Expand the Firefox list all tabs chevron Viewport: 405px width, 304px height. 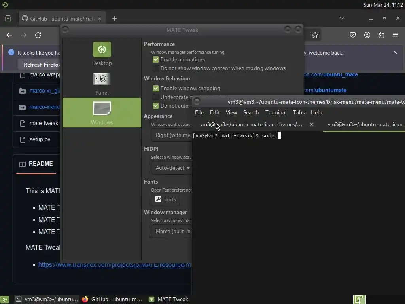[x=341, y=18]
